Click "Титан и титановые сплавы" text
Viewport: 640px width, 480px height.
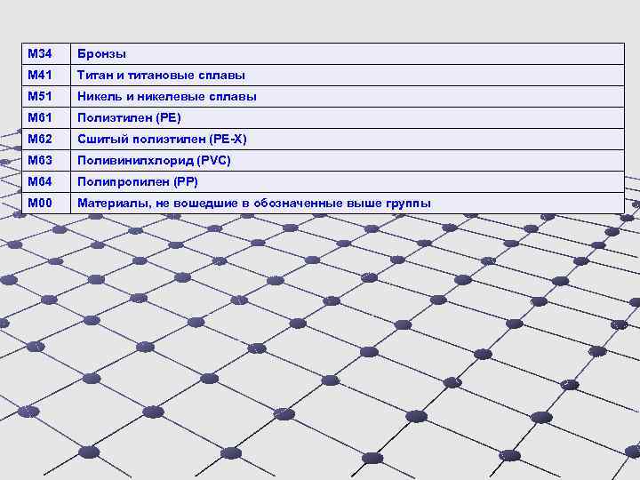pos(161,75)
